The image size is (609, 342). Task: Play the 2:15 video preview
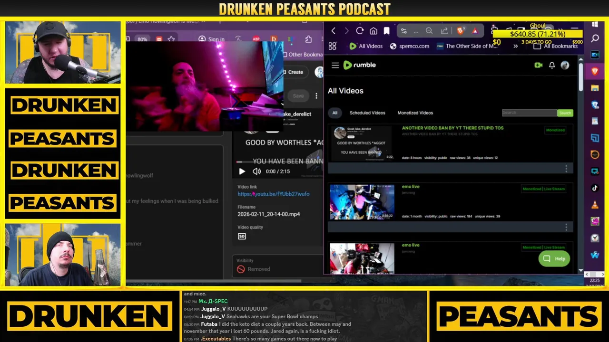pyautogui.click(x=242, y=171)
